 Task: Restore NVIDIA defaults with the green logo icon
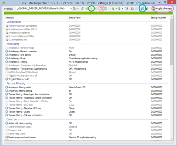[87, 9]
